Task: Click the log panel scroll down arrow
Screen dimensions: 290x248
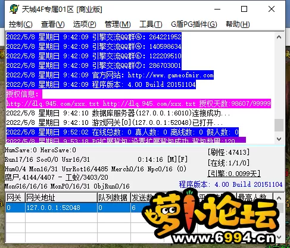Action: coord(279,139)
